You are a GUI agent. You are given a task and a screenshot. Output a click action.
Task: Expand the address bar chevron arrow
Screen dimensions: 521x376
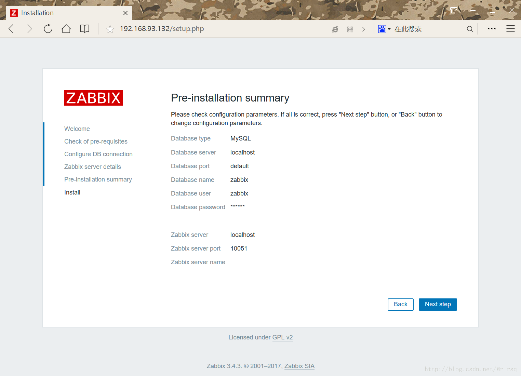point(363,29)
